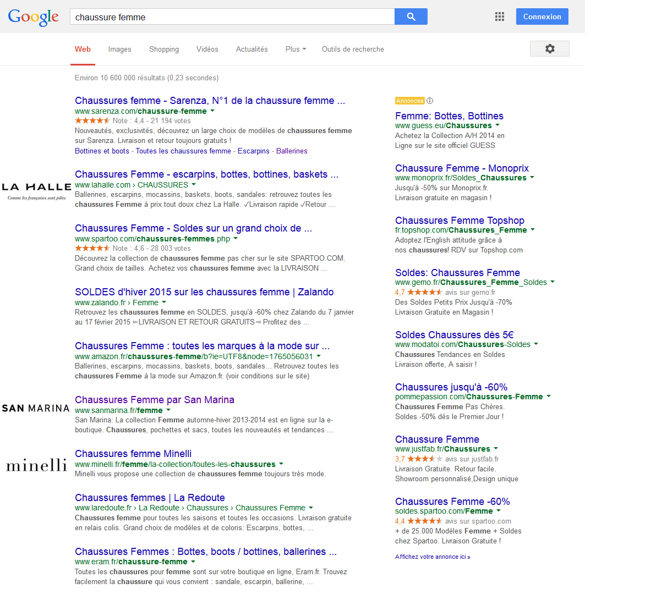The height and width of the screenshot is (594, 651).
Task: Click the Google logo
Action: coord(33,17)
